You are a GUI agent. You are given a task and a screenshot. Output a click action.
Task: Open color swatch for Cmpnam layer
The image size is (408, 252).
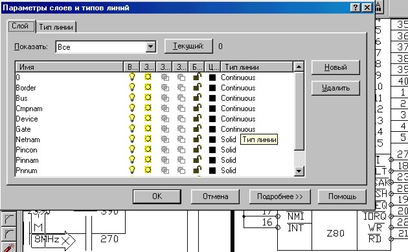click(x=212, y=109)
